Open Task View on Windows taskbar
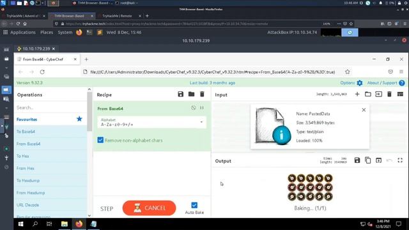The width and height of the screenshot is (409, 230). click(x=49, y=224)
